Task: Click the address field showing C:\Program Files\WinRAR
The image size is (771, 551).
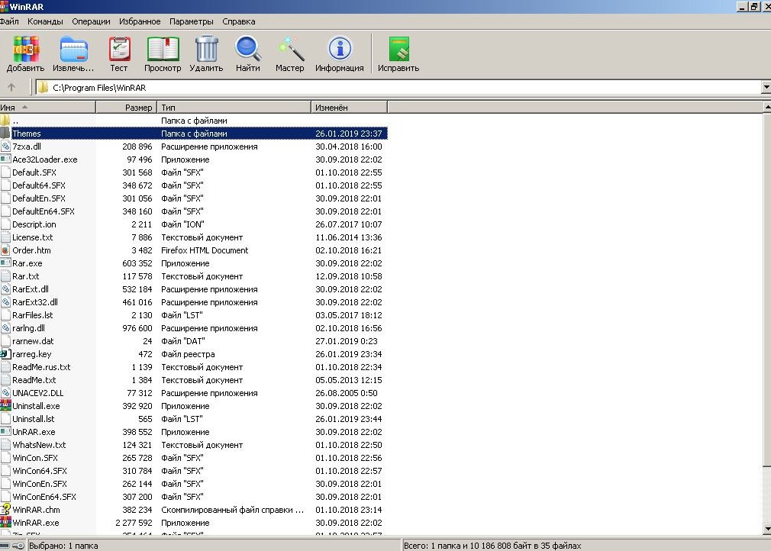Action: (x=398, y=88)
